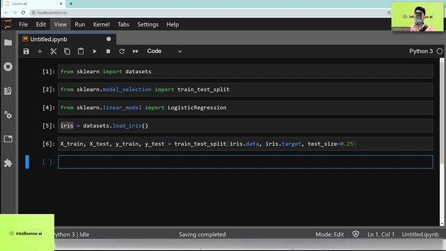Open Running Terminals and Kernels sidebar icon
Screen dimensions: 446x251
pos(8,67)
